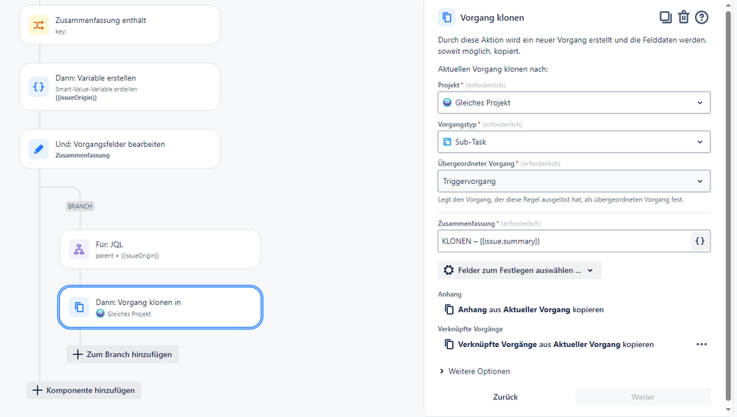Click 'Zum Branch hinzufügen' button
Screen dimensions: 737x417
[x=122, y=354]
